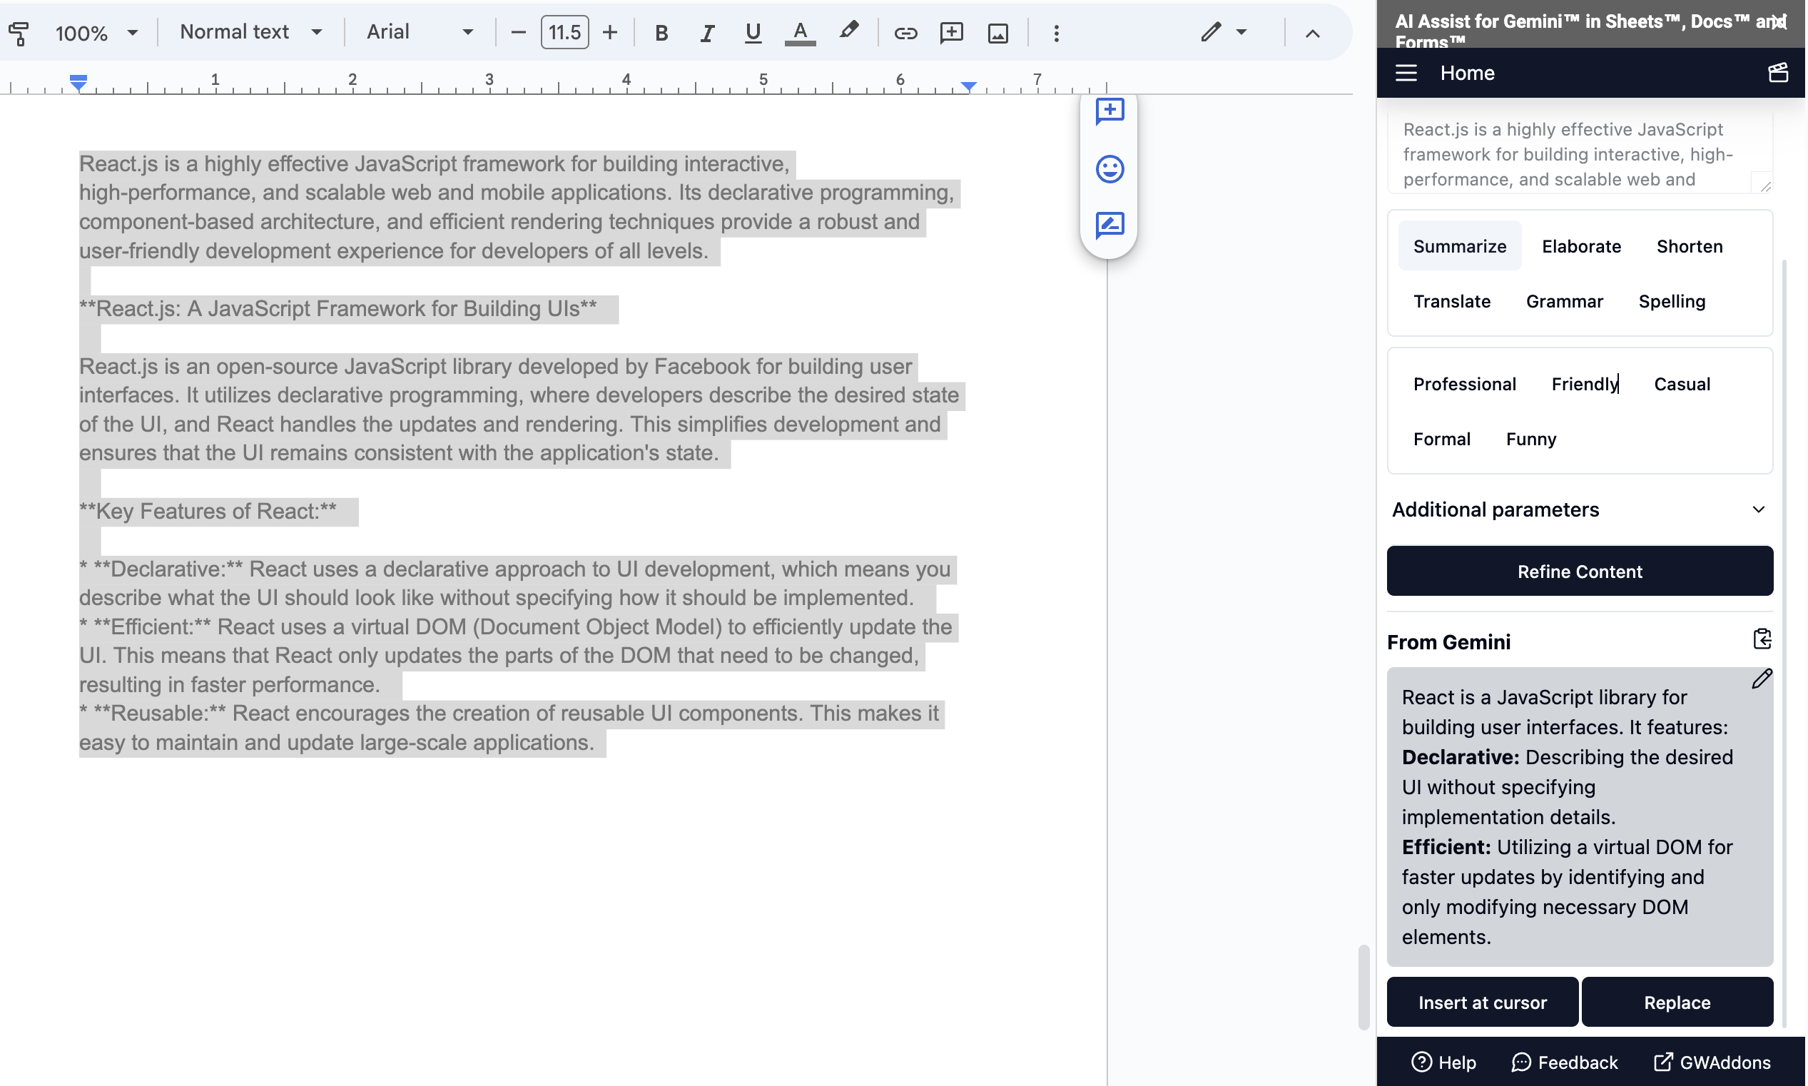The width and height of the screenshot is (1808, 1086).
Task: Open the zoom level dropdown
Action: pos(96,33)
